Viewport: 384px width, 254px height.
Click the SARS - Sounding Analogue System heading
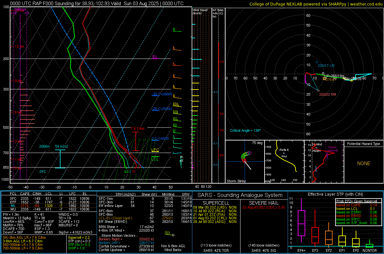tap(240, 195)
